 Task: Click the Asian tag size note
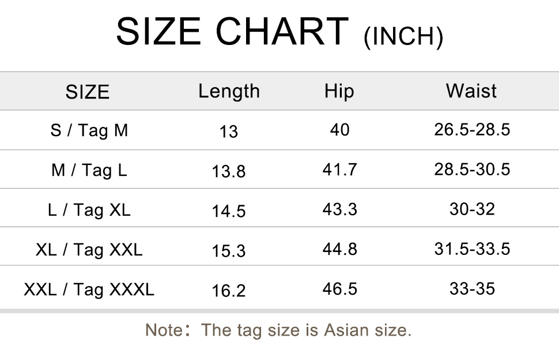[278, 330]
